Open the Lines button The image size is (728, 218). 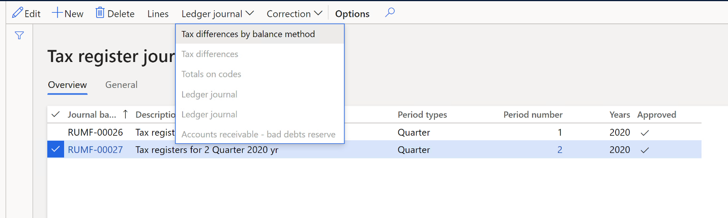click(158, 14)
